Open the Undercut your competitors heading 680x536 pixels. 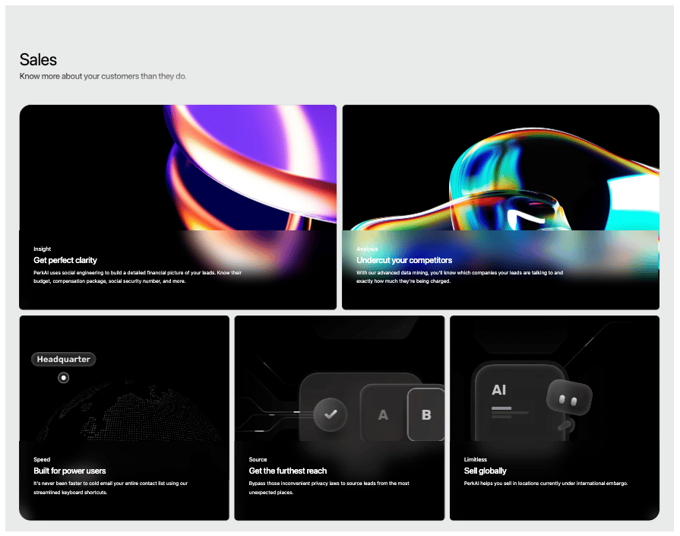click(x=404, y=260)
